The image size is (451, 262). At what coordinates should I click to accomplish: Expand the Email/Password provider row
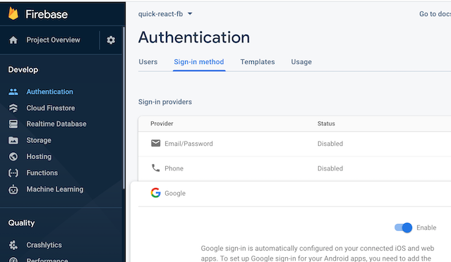click(x=294, y=144)
